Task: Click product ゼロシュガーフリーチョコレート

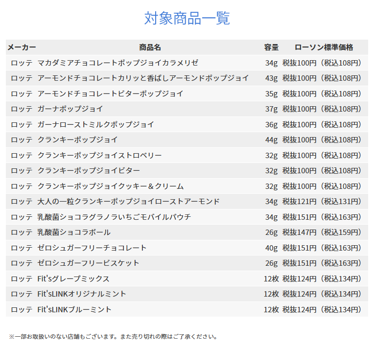Action: tap(92, 248)
